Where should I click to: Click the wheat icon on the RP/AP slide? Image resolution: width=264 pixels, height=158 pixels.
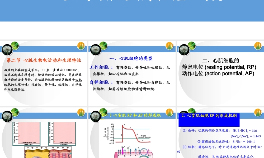[x=169, y=113]
